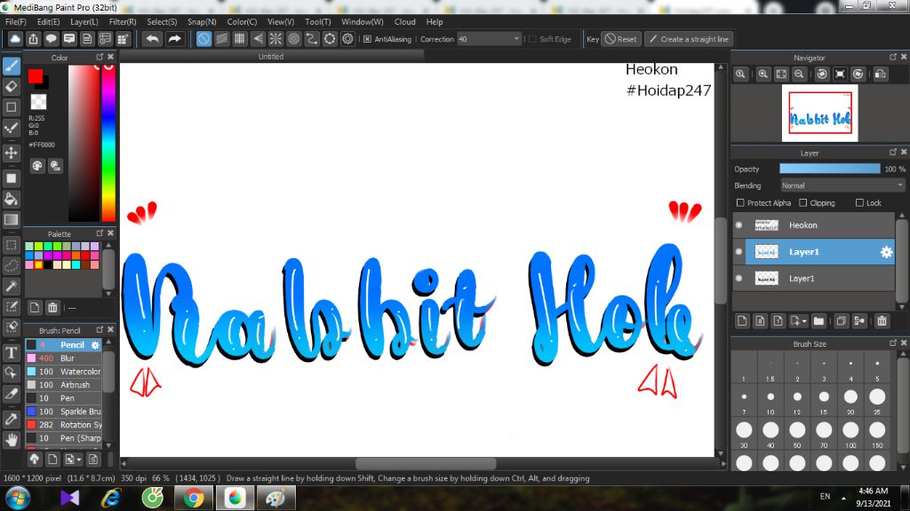
Task: Select the Hand pan tool
Action: tap(12, 440)
